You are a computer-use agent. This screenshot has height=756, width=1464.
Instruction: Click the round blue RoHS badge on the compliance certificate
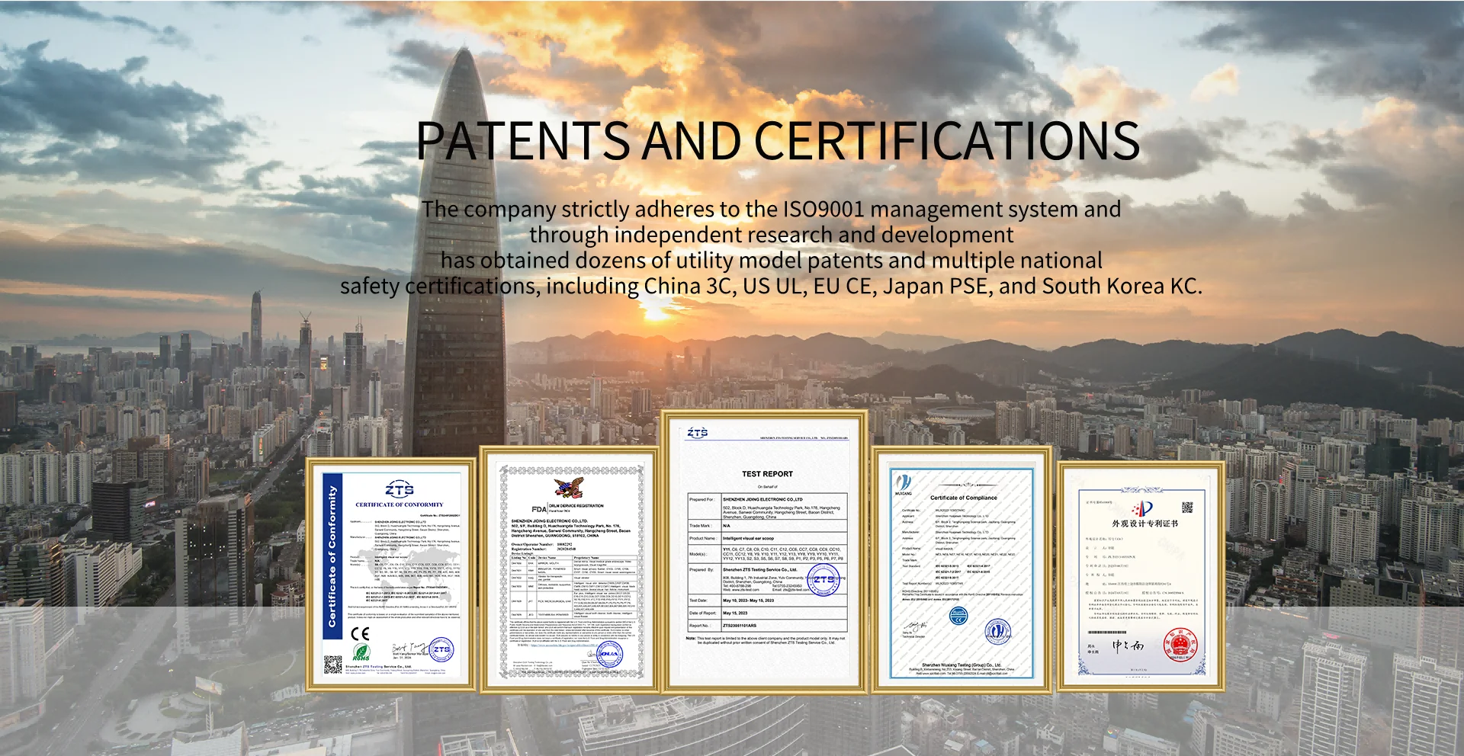pyautogui.click(x=958, y=616)
